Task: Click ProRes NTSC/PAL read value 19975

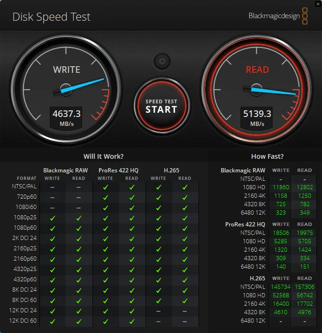Action: click(x=305, y=233)
